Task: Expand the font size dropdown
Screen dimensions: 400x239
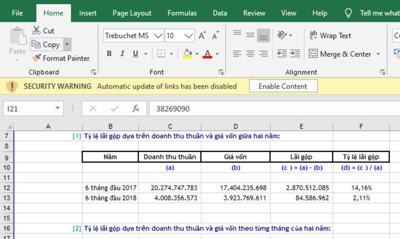Action: (x=189, y=36)
